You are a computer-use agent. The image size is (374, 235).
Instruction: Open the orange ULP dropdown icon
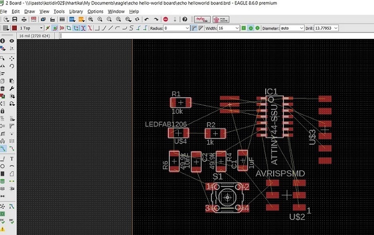[x=81, y=19]
